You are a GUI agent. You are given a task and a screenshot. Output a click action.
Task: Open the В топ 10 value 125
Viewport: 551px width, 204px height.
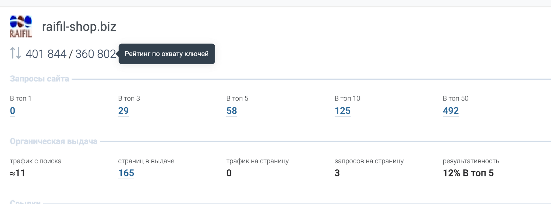342,111
